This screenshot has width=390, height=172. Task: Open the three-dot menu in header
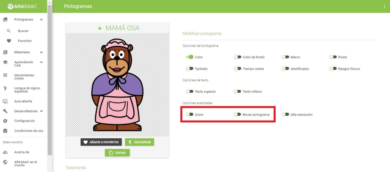point(385,6)
